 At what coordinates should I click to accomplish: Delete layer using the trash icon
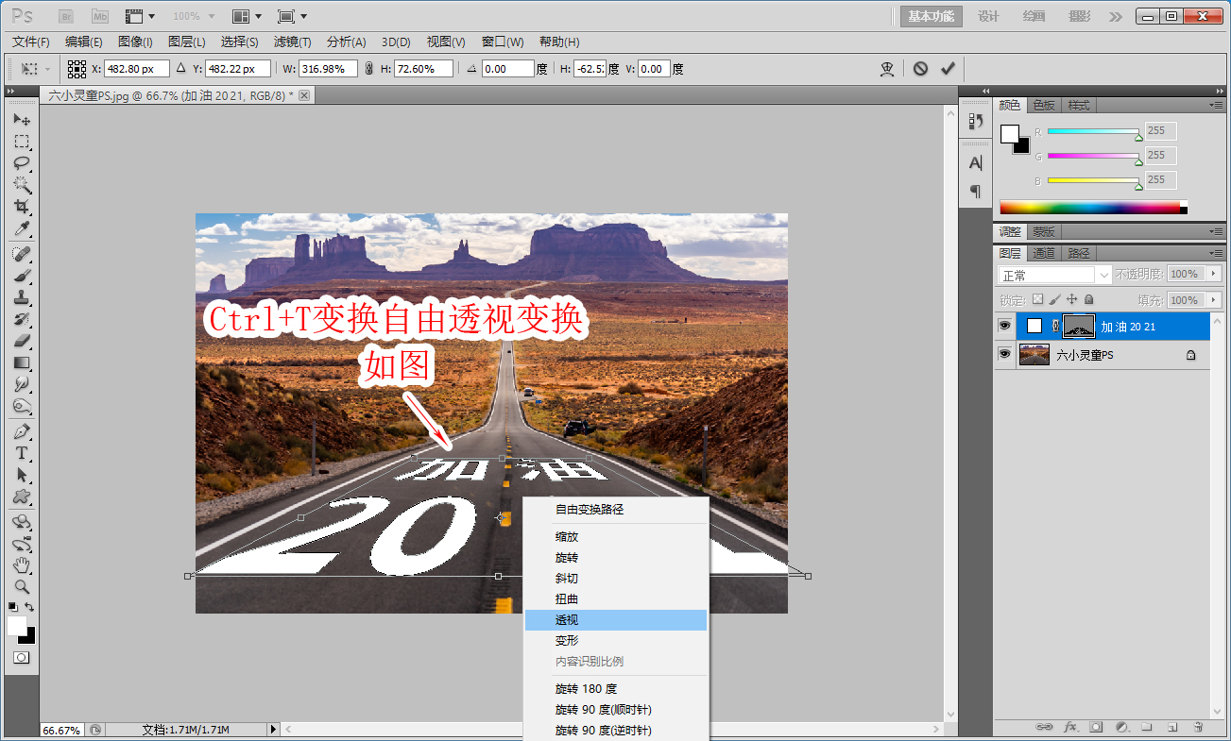pos(1197,727)
